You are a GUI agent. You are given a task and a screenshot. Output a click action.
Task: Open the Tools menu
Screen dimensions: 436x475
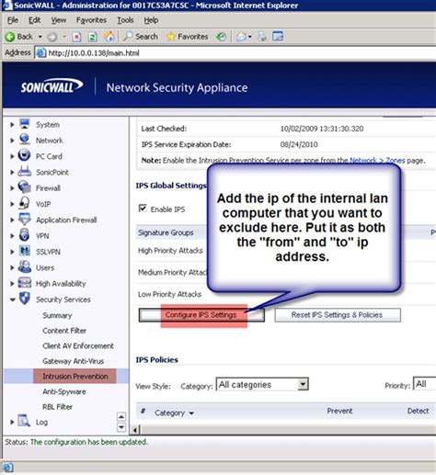pyautogui.click(x=125, y=20)
